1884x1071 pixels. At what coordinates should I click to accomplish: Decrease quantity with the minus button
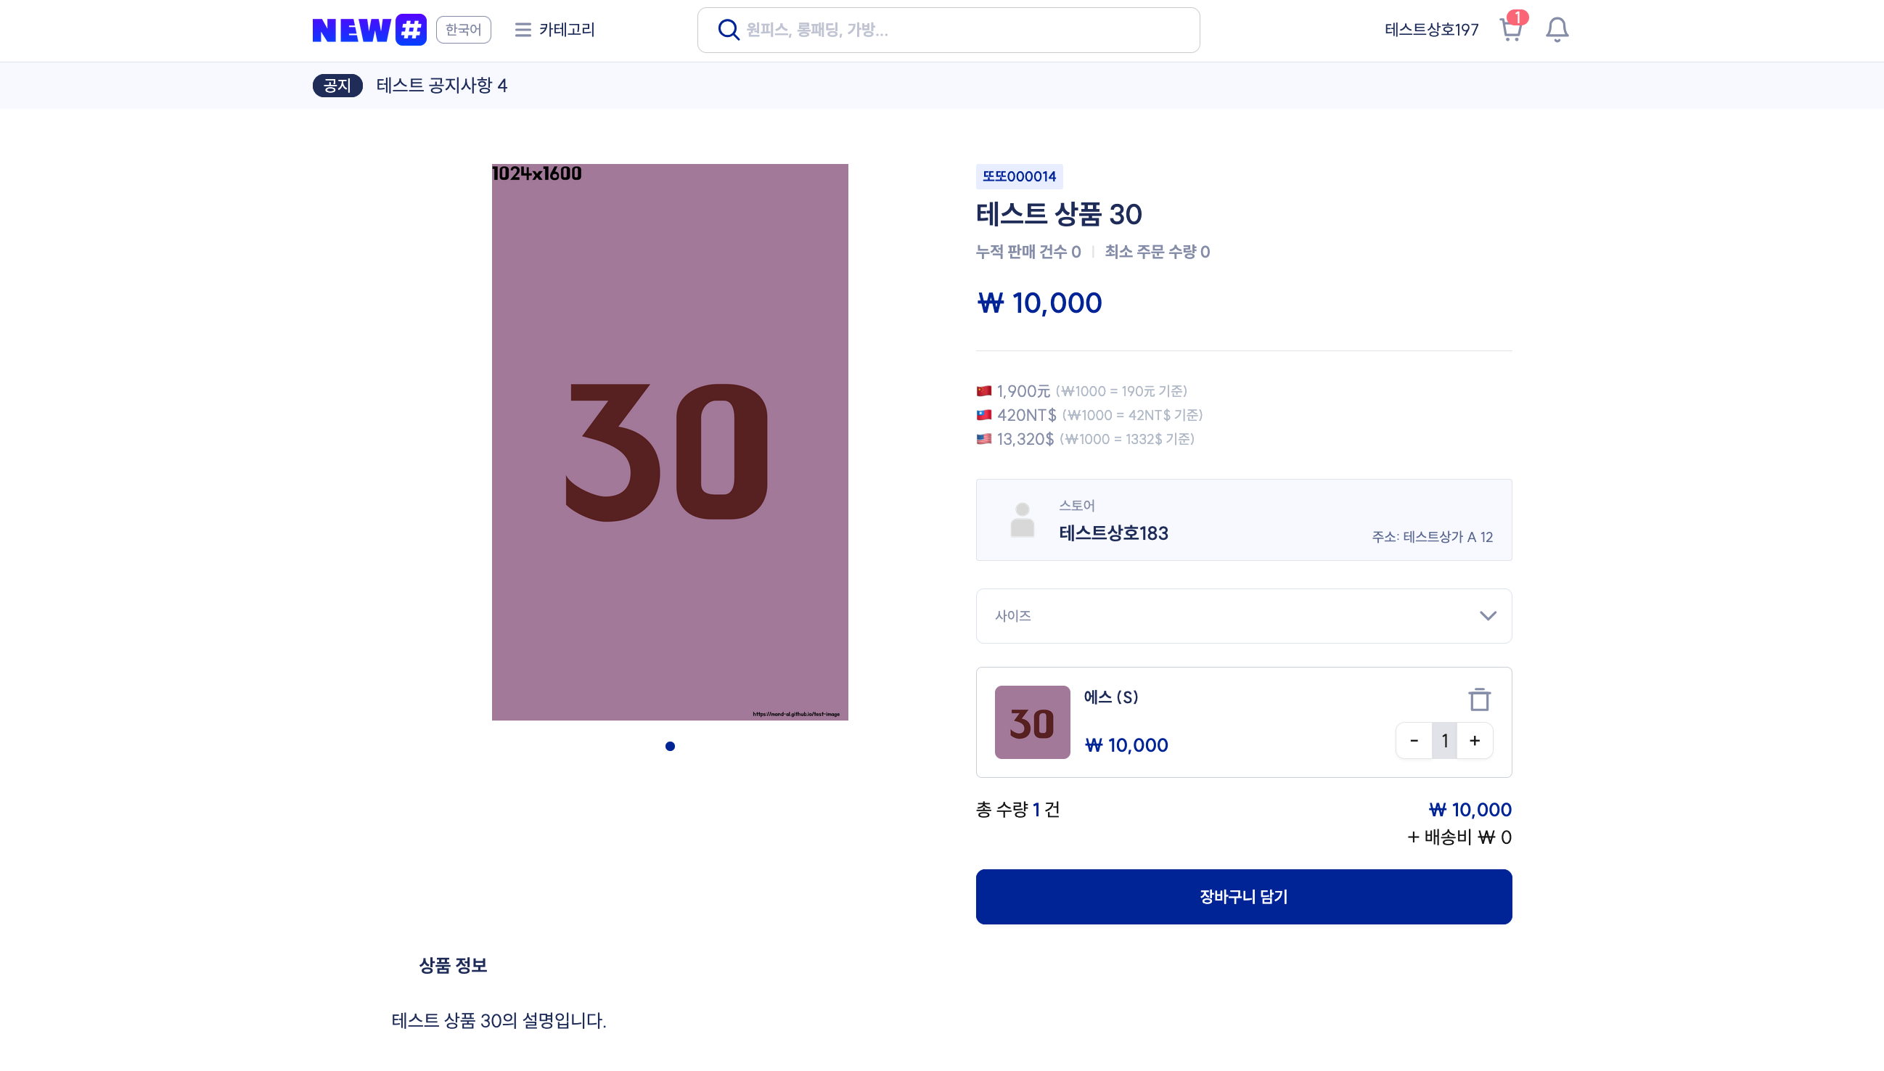(x=1414, y=741)
